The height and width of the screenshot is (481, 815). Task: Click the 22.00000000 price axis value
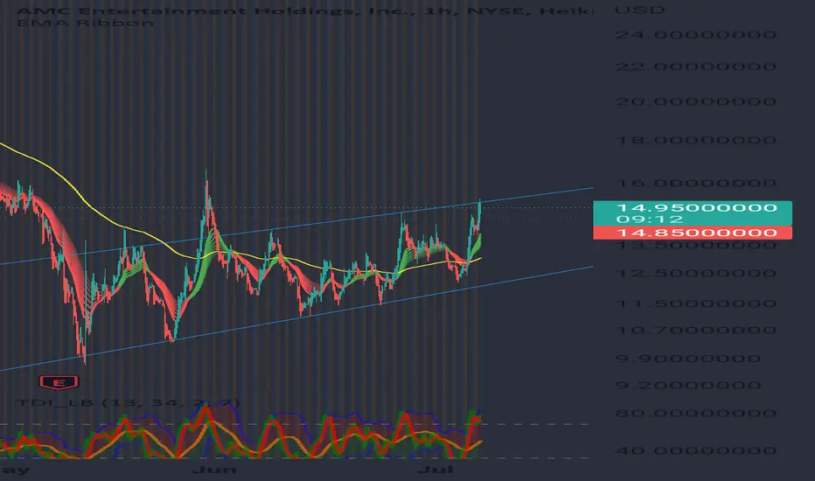pos(696,66)
